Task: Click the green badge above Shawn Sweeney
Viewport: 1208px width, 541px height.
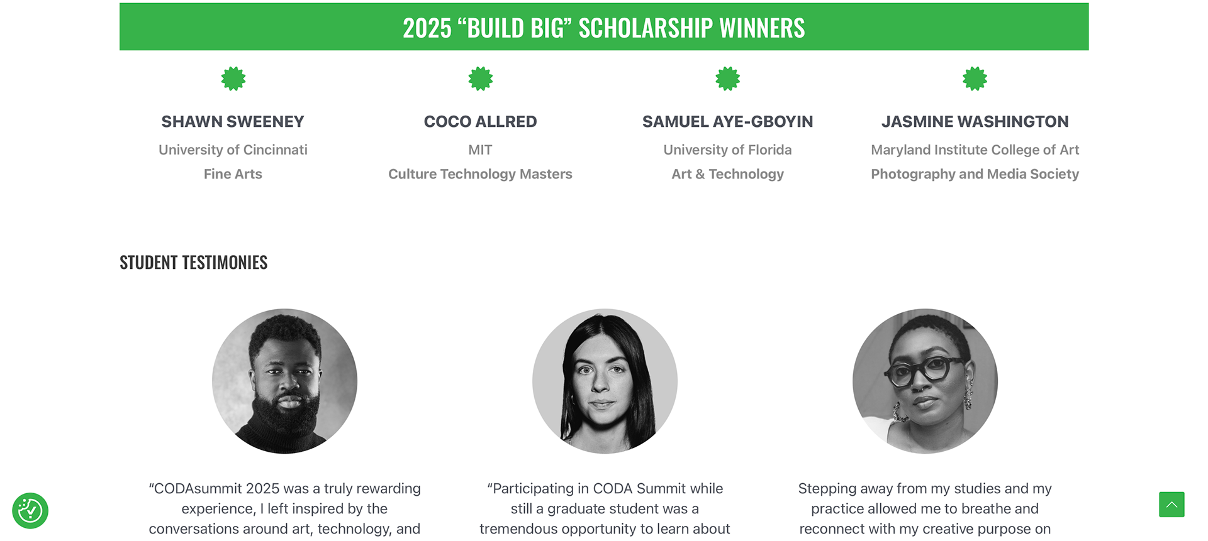Action: (x=233, y=79)
